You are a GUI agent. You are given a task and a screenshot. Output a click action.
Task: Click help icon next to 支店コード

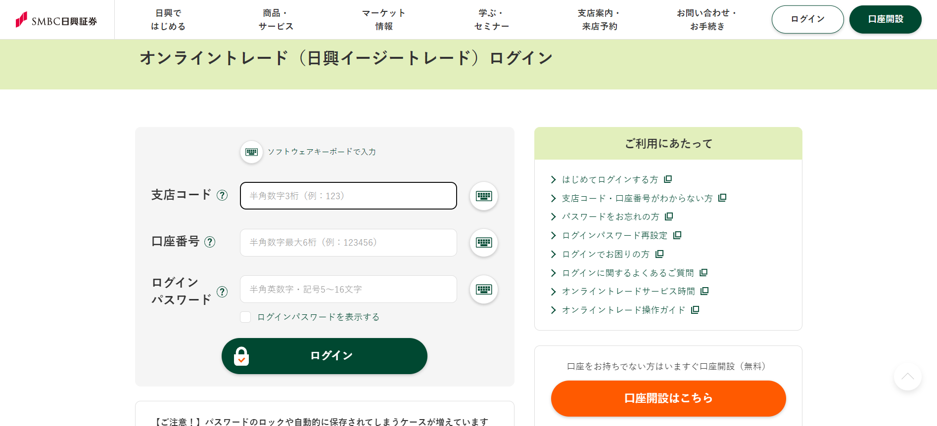(x=222, y=195)
